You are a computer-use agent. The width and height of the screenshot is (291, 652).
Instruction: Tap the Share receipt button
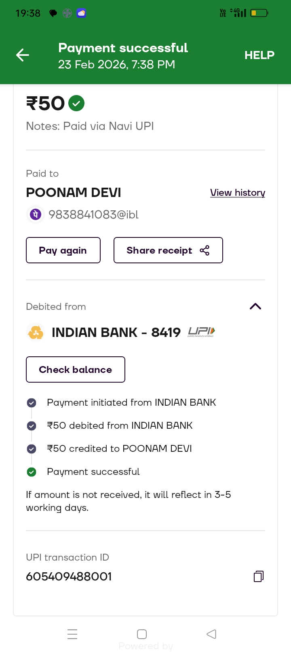tap(168, 250)
